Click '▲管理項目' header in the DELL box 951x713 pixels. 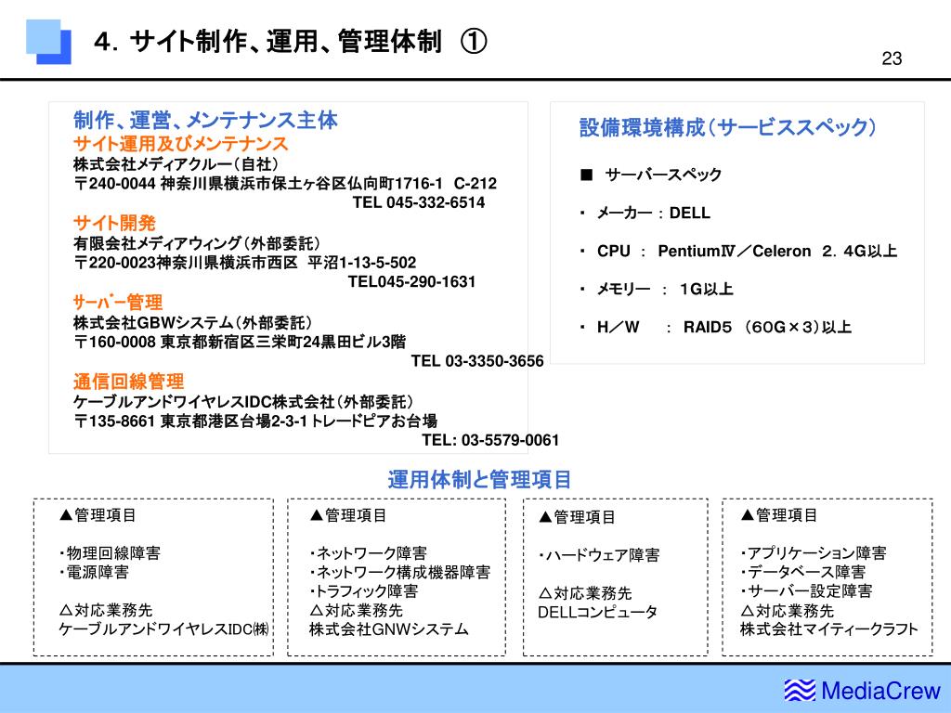point(577,517)
